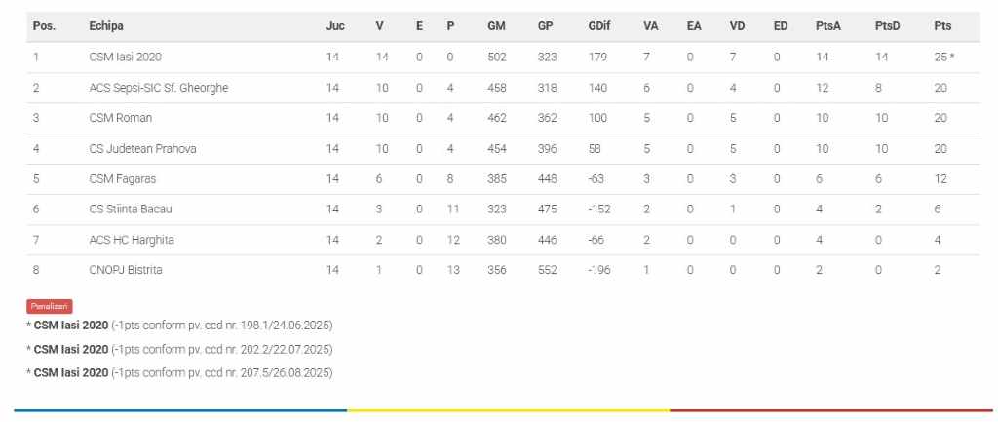Screen dimensions: 998x422
Task: Click the Echipa column header
Action: (x=106, y=26)
